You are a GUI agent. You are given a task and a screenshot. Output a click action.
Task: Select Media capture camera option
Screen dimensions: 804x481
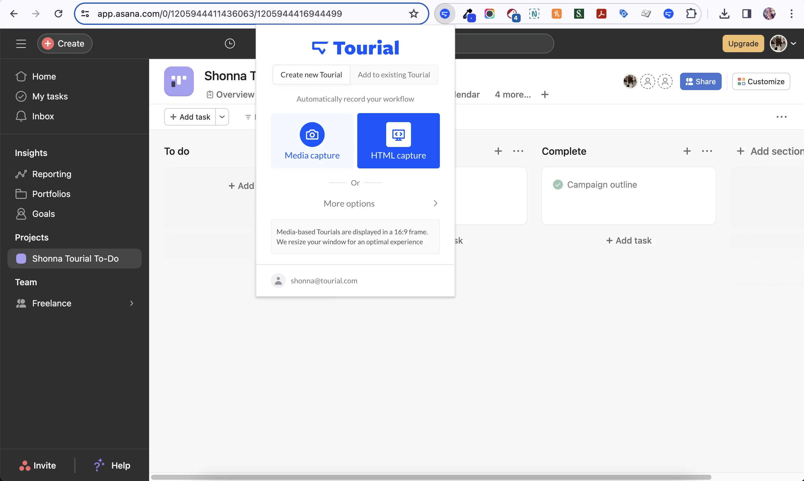click(x=312, y=141)
